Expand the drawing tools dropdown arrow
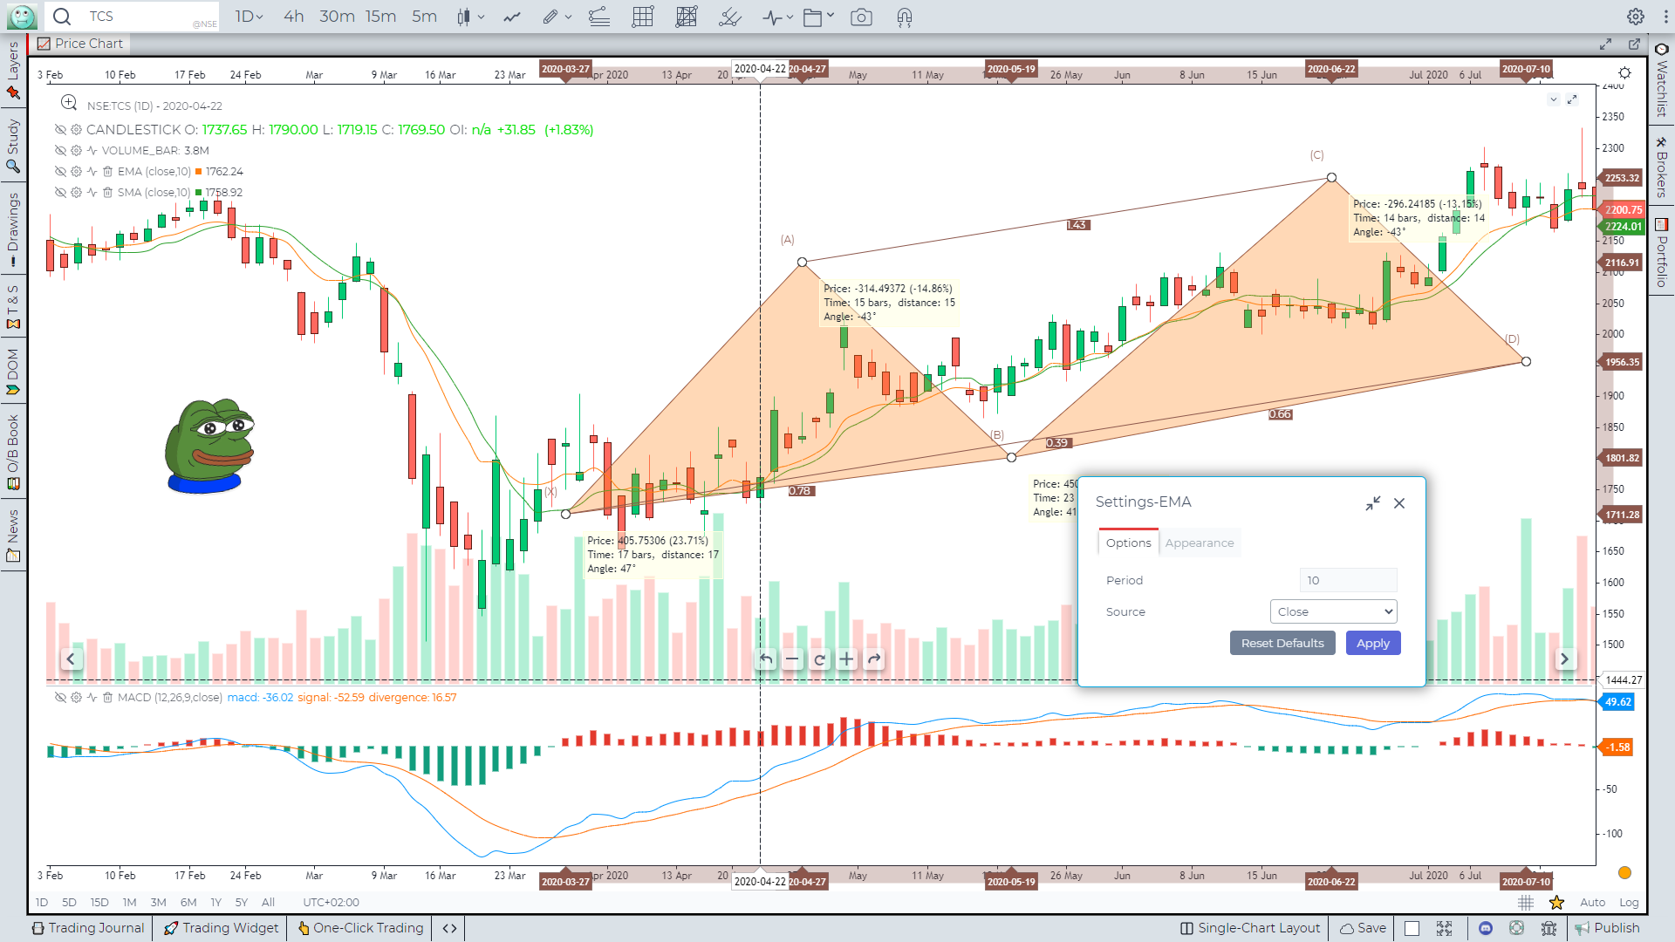1675x942 pixels. (x=570, y=17)
